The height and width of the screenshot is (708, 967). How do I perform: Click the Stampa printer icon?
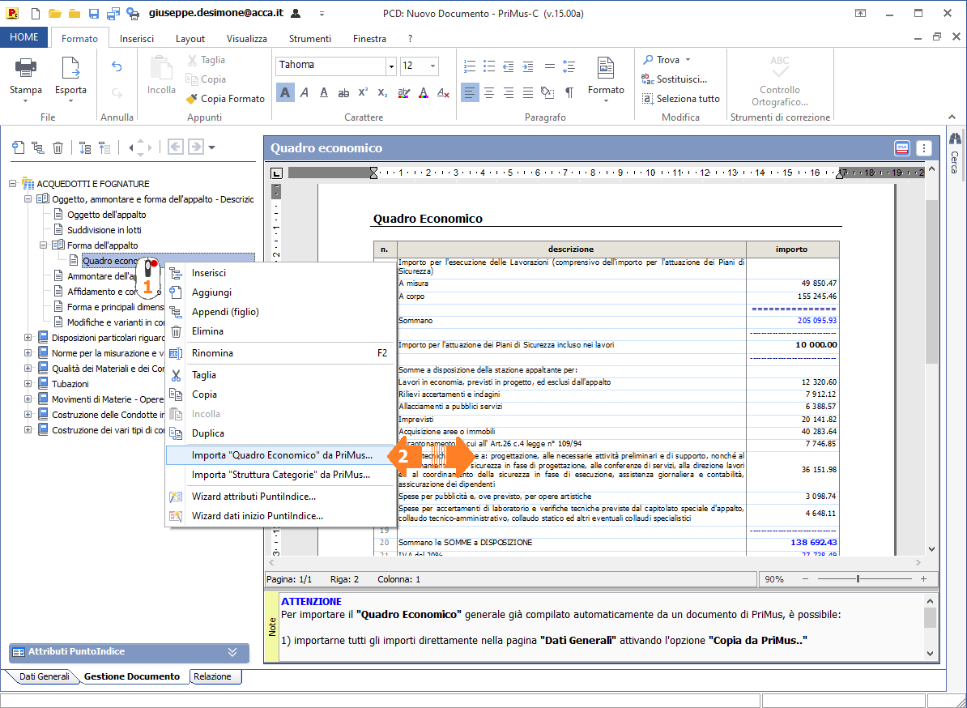26,70
